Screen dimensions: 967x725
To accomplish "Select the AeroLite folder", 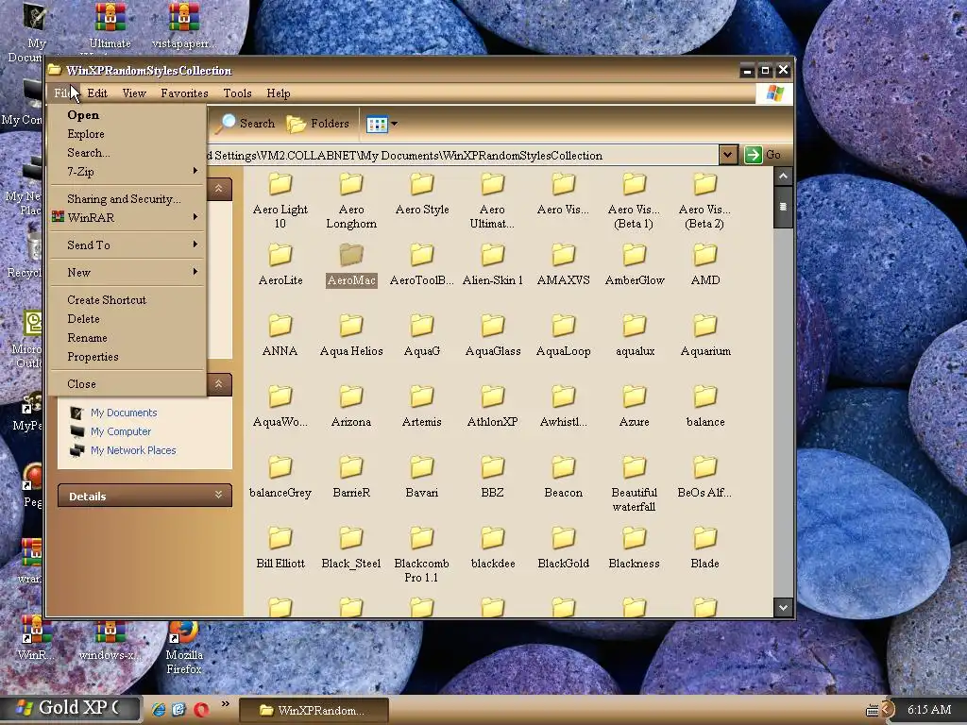I will click(x=280, y=265).
